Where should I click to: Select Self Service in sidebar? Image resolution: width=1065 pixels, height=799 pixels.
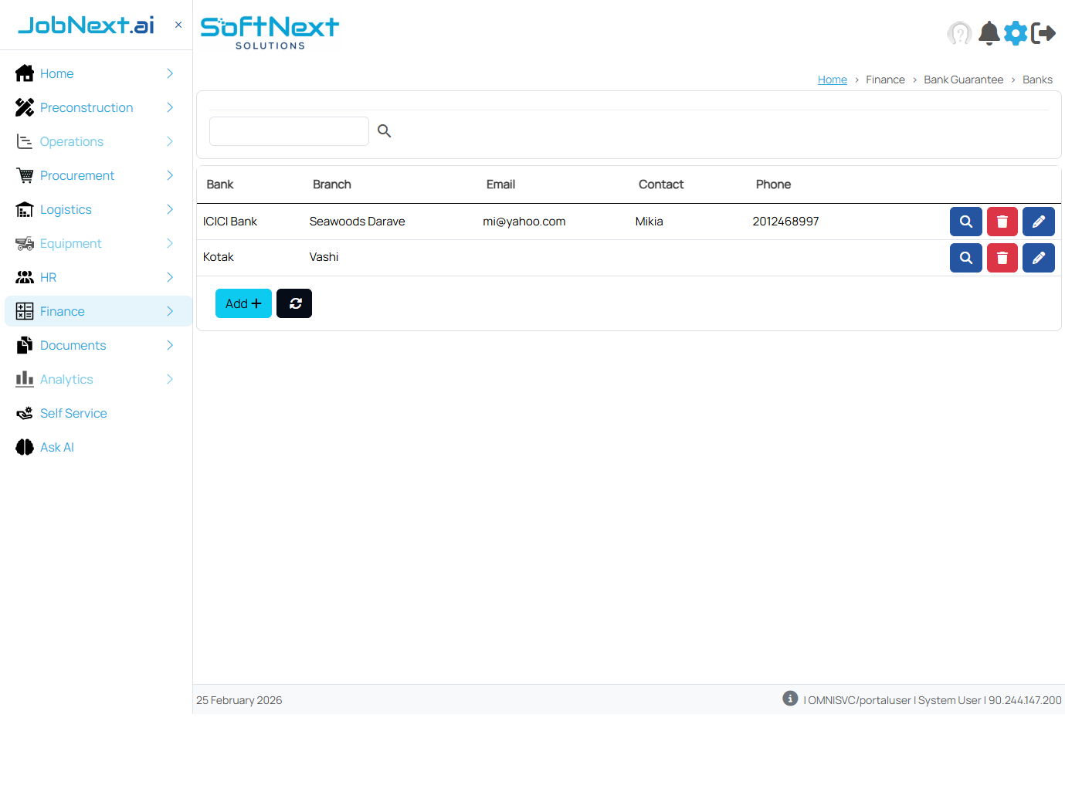point(73,413)
